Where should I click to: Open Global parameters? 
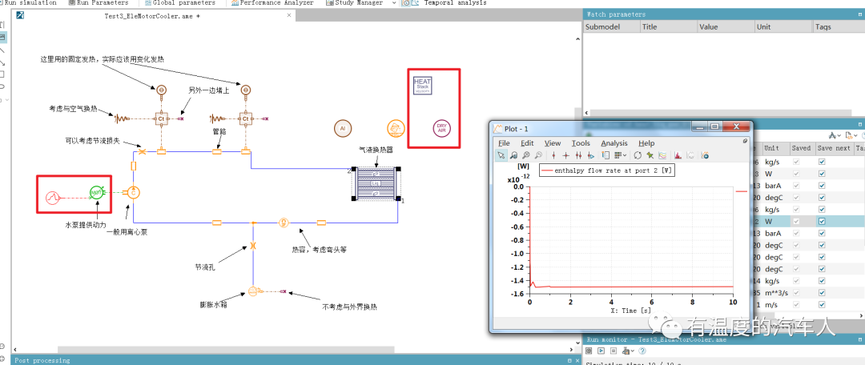[179, 2]
